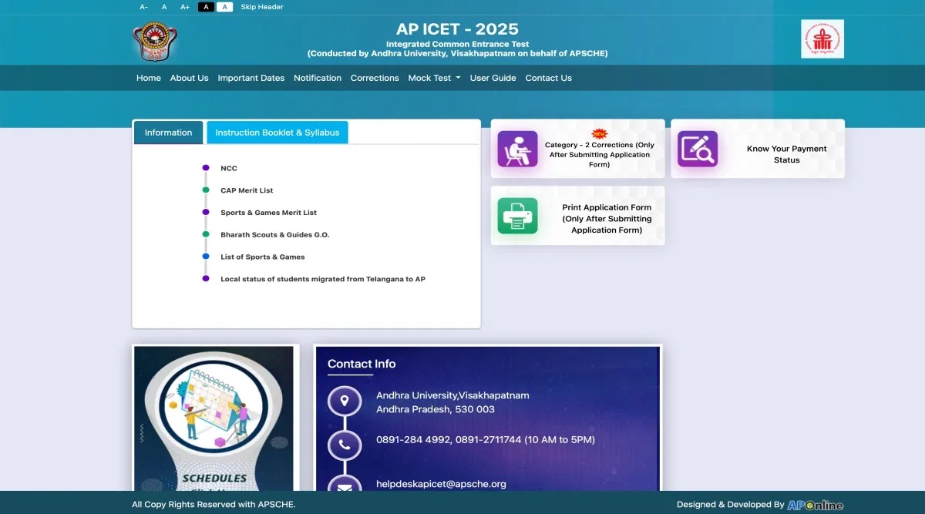Viewport: 925px width, 514px height.
Task: Click the location pin icon in Contact Info
Action: tap(345, 401)
